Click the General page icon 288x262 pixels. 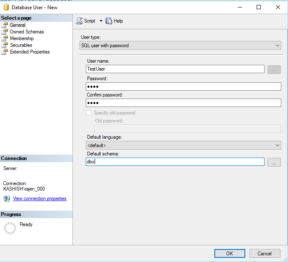(x=5, y=25)
